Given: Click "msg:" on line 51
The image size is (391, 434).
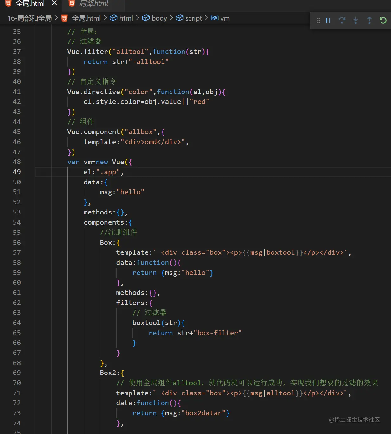Looking at the screenshot, I should (x=108, y=192).
